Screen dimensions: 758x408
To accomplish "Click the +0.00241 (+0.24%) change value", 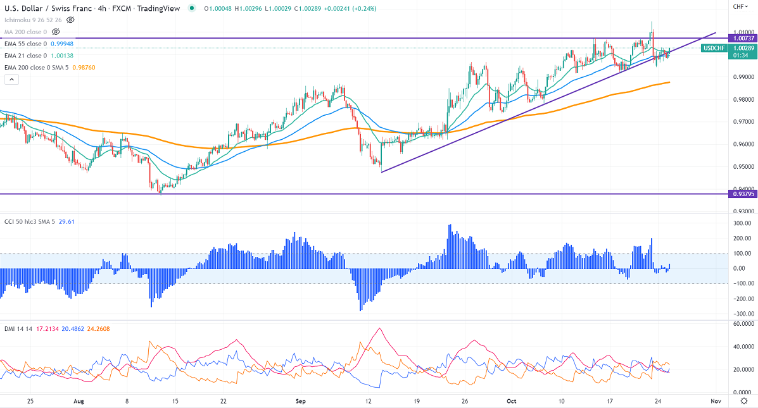I will click(x=350, y=9).
